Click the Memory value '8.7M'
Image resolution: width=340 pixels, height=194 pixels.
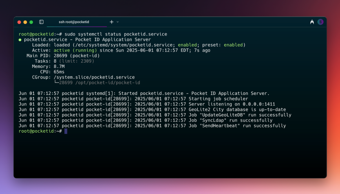pyautogui.click(x=59, y=67)
